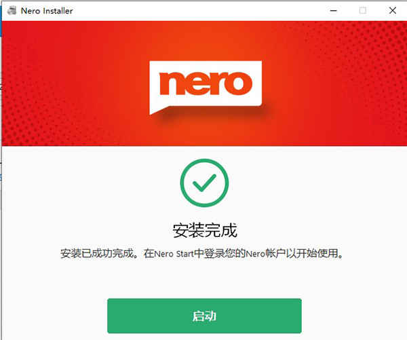Click the greyed-out maximize window icon
The height and width of the screenshot is (340, 407).
pos(363,11)
